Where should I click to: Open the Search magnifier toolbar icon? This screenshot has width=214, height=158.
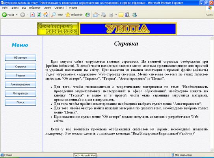click(53, 15)
